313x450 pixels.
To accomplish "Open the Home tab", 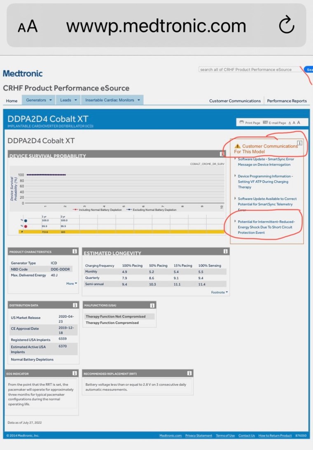I will [12, 101].
